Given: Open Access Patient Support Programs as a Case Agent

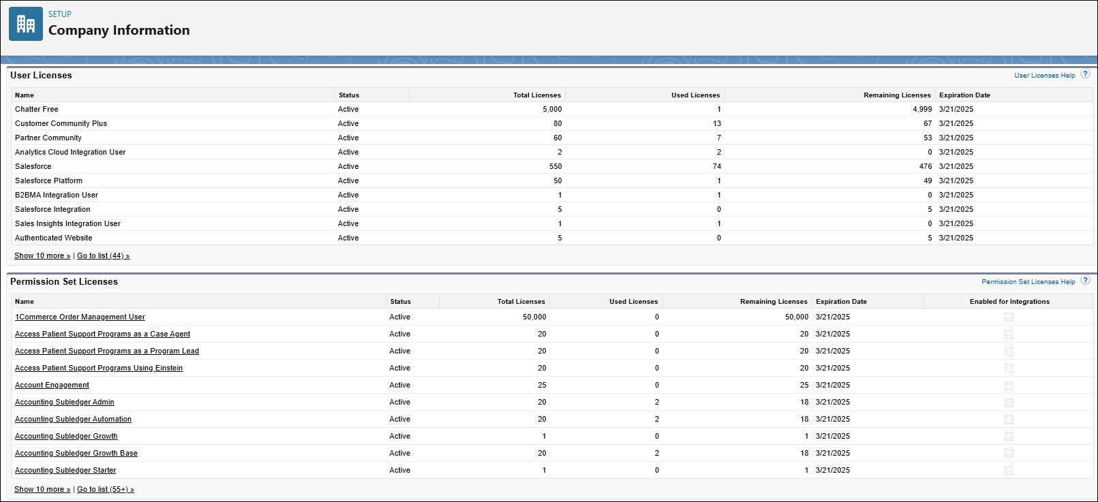Looking at the screenshot, I should click(x=102, y=334).
